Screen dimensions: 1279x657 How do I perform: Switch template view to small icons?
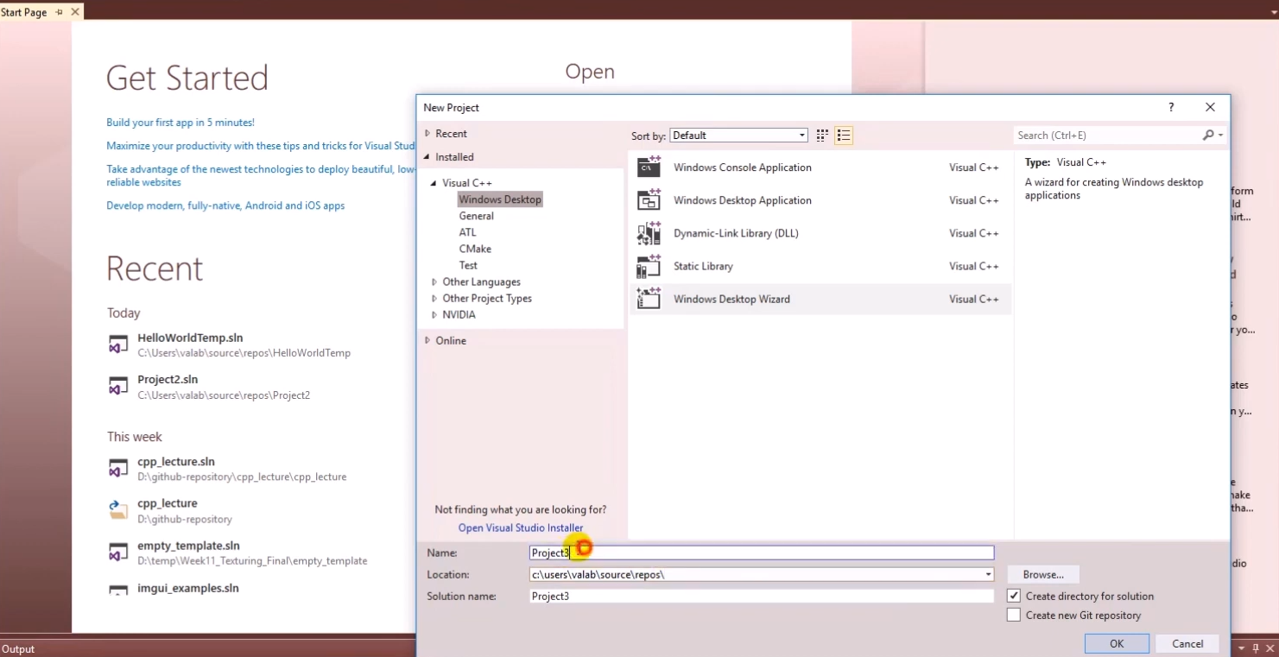point(822,136)
